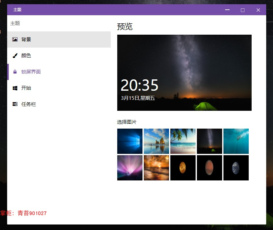Screen dimensions: 273x230
Task: Choose the underwater swimmer thumbnail
Action: 236,141
